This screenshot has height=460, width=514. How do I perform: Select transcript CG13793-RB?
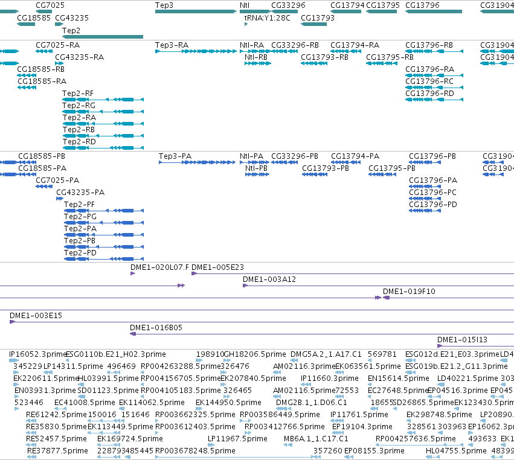(324, 57)
